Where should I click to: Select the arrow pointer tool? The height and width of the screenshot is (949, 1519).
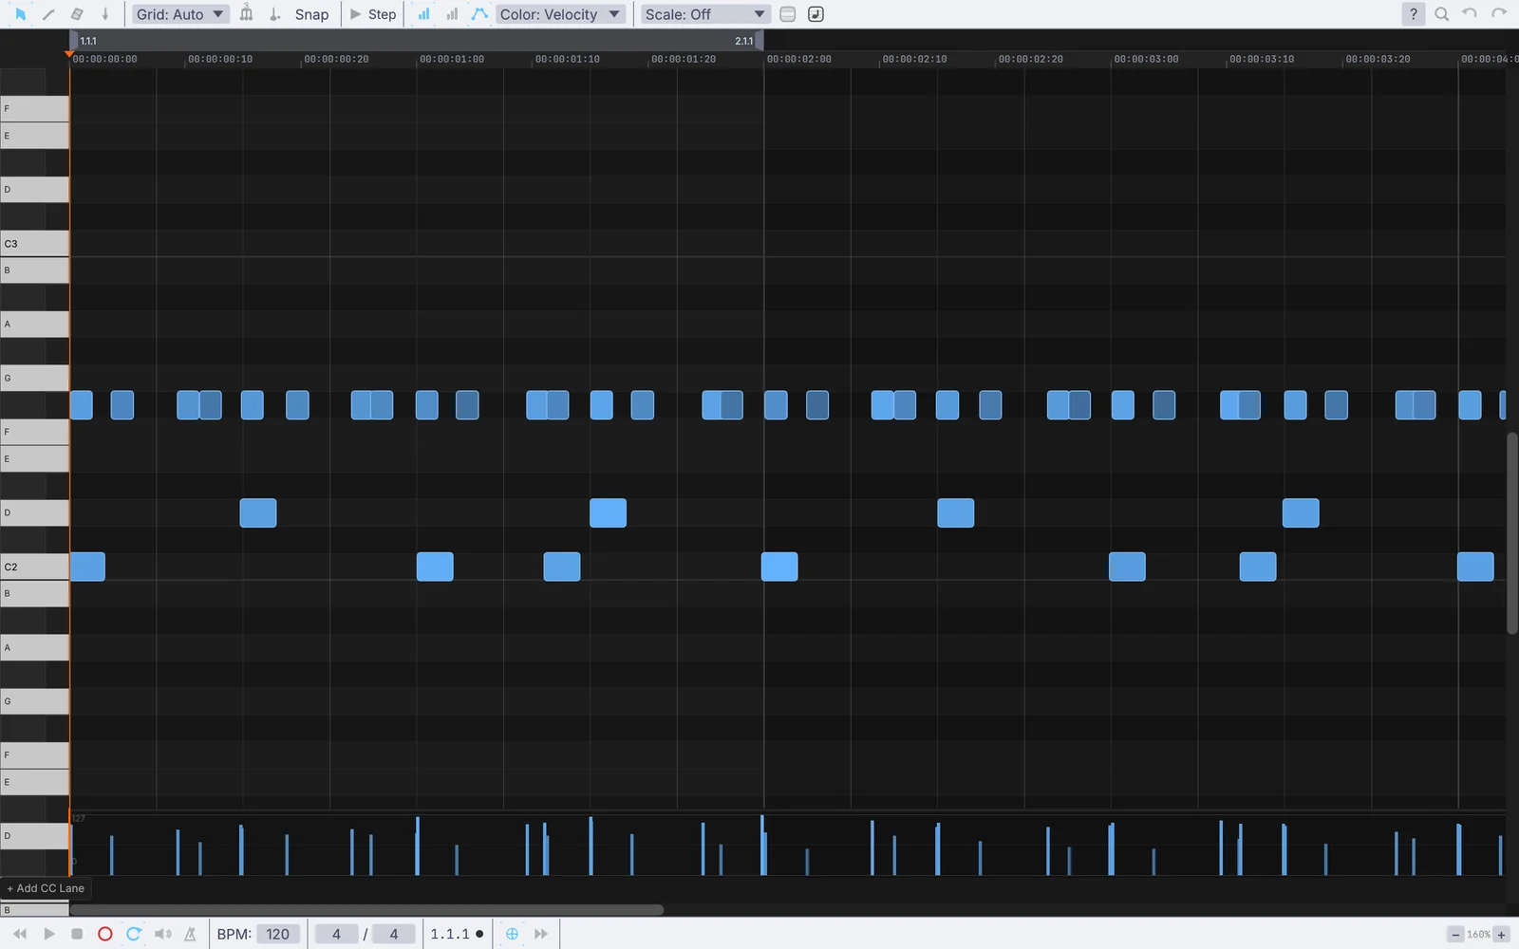click(21, 14)
